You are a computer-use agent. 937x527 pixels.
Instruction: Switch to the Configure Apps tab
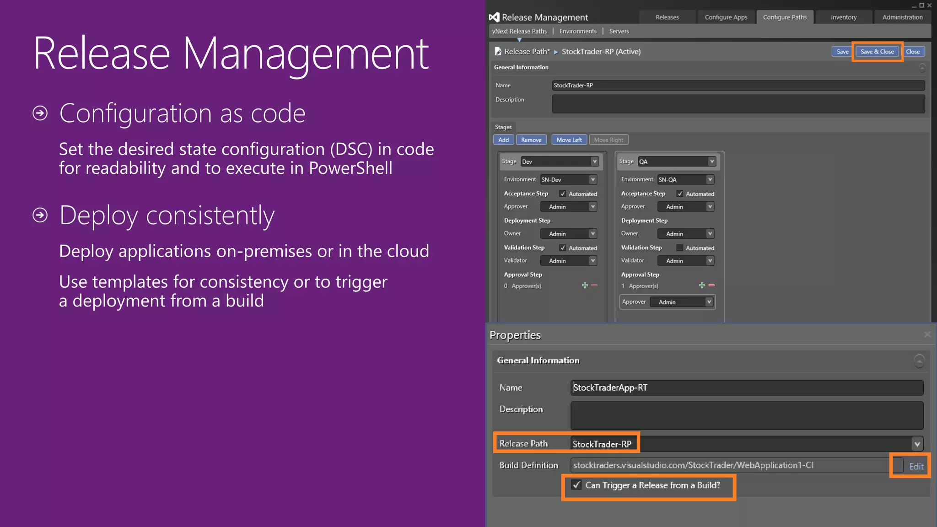[x=726, y=17]
